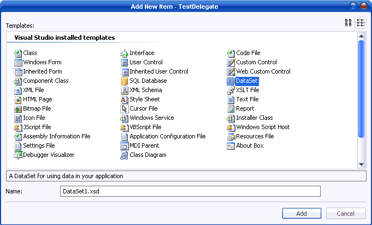Pick the SQL Database template icon
Screen dimensions: 372x225
(125, 81)
